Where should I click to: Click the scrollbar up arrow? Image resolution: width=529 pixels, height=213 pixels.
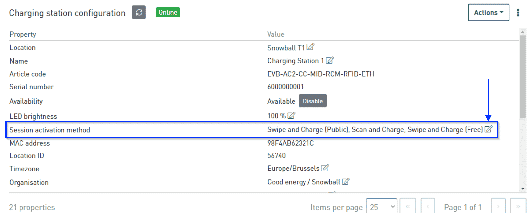523,32
